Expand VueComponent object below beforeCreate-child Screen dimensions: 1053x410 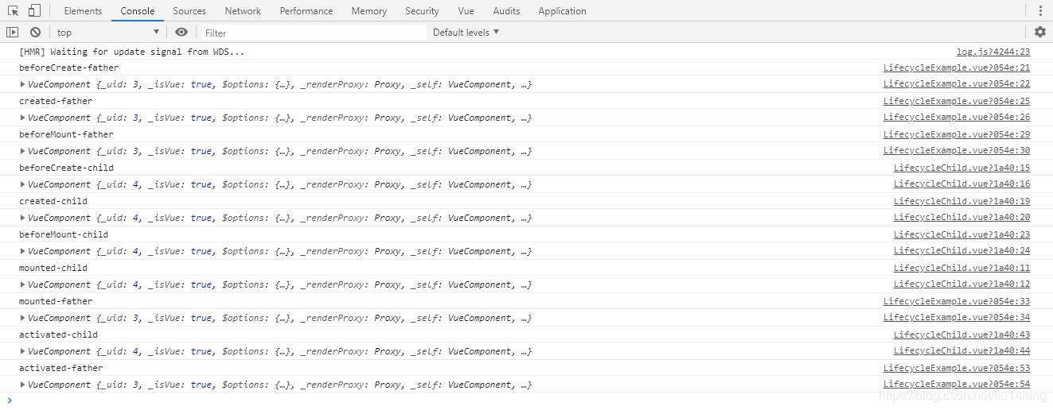[22, 184]
